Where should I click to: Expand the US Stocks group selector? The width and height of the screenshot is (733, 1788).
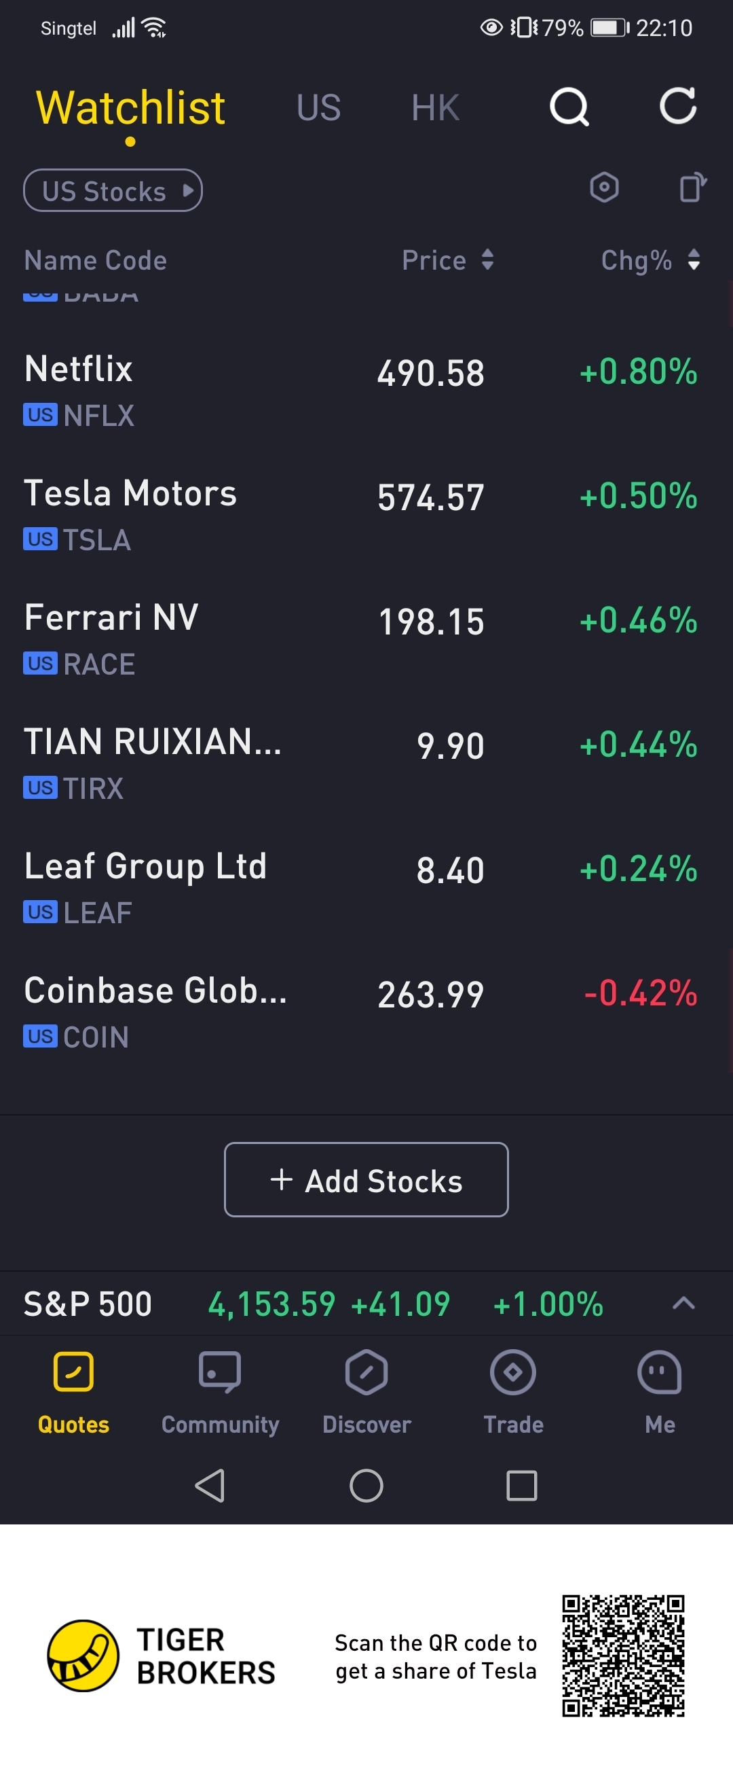(x=113, y=190)
